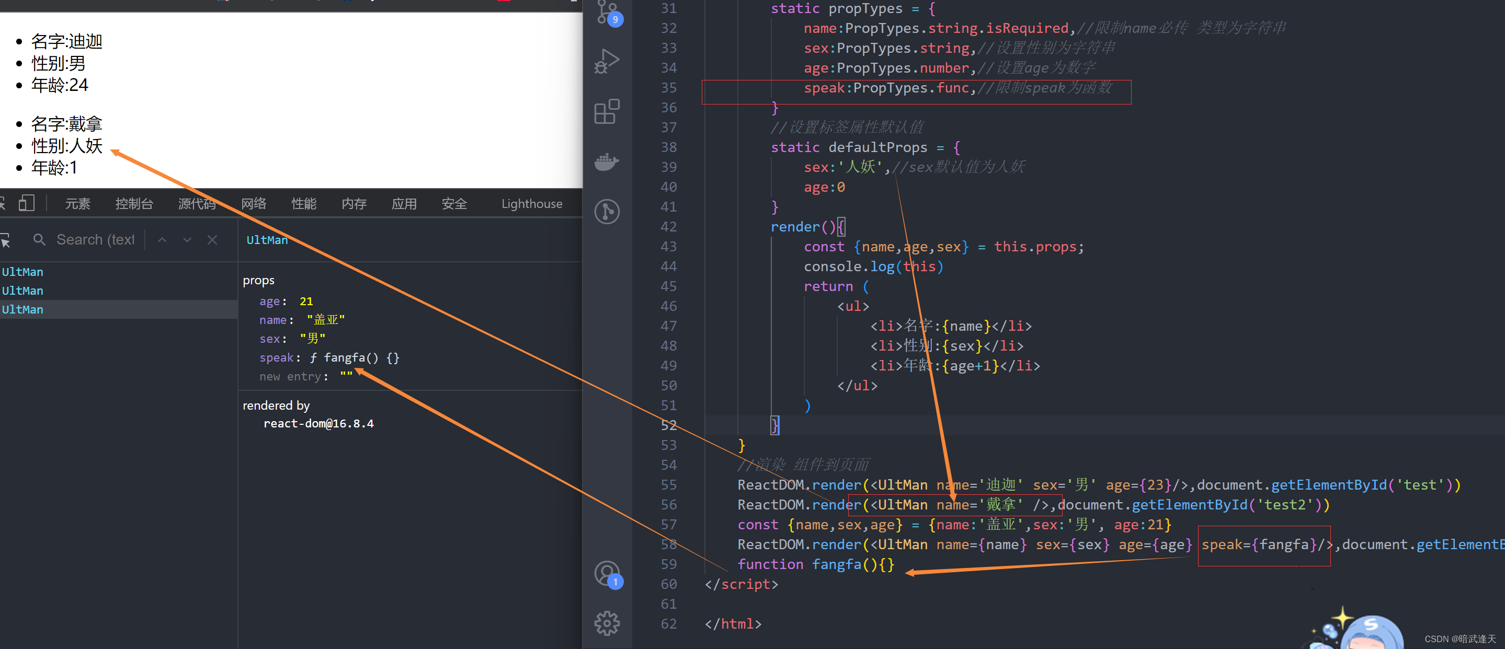Toggle the device toolbar icon in DevTools
The height and width of the screenshot is (649, 1505).
click(26, 203)
